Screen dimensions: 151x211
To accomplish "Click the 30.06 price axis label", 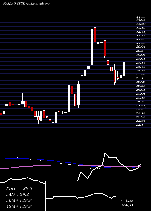I will click(141, 55).
